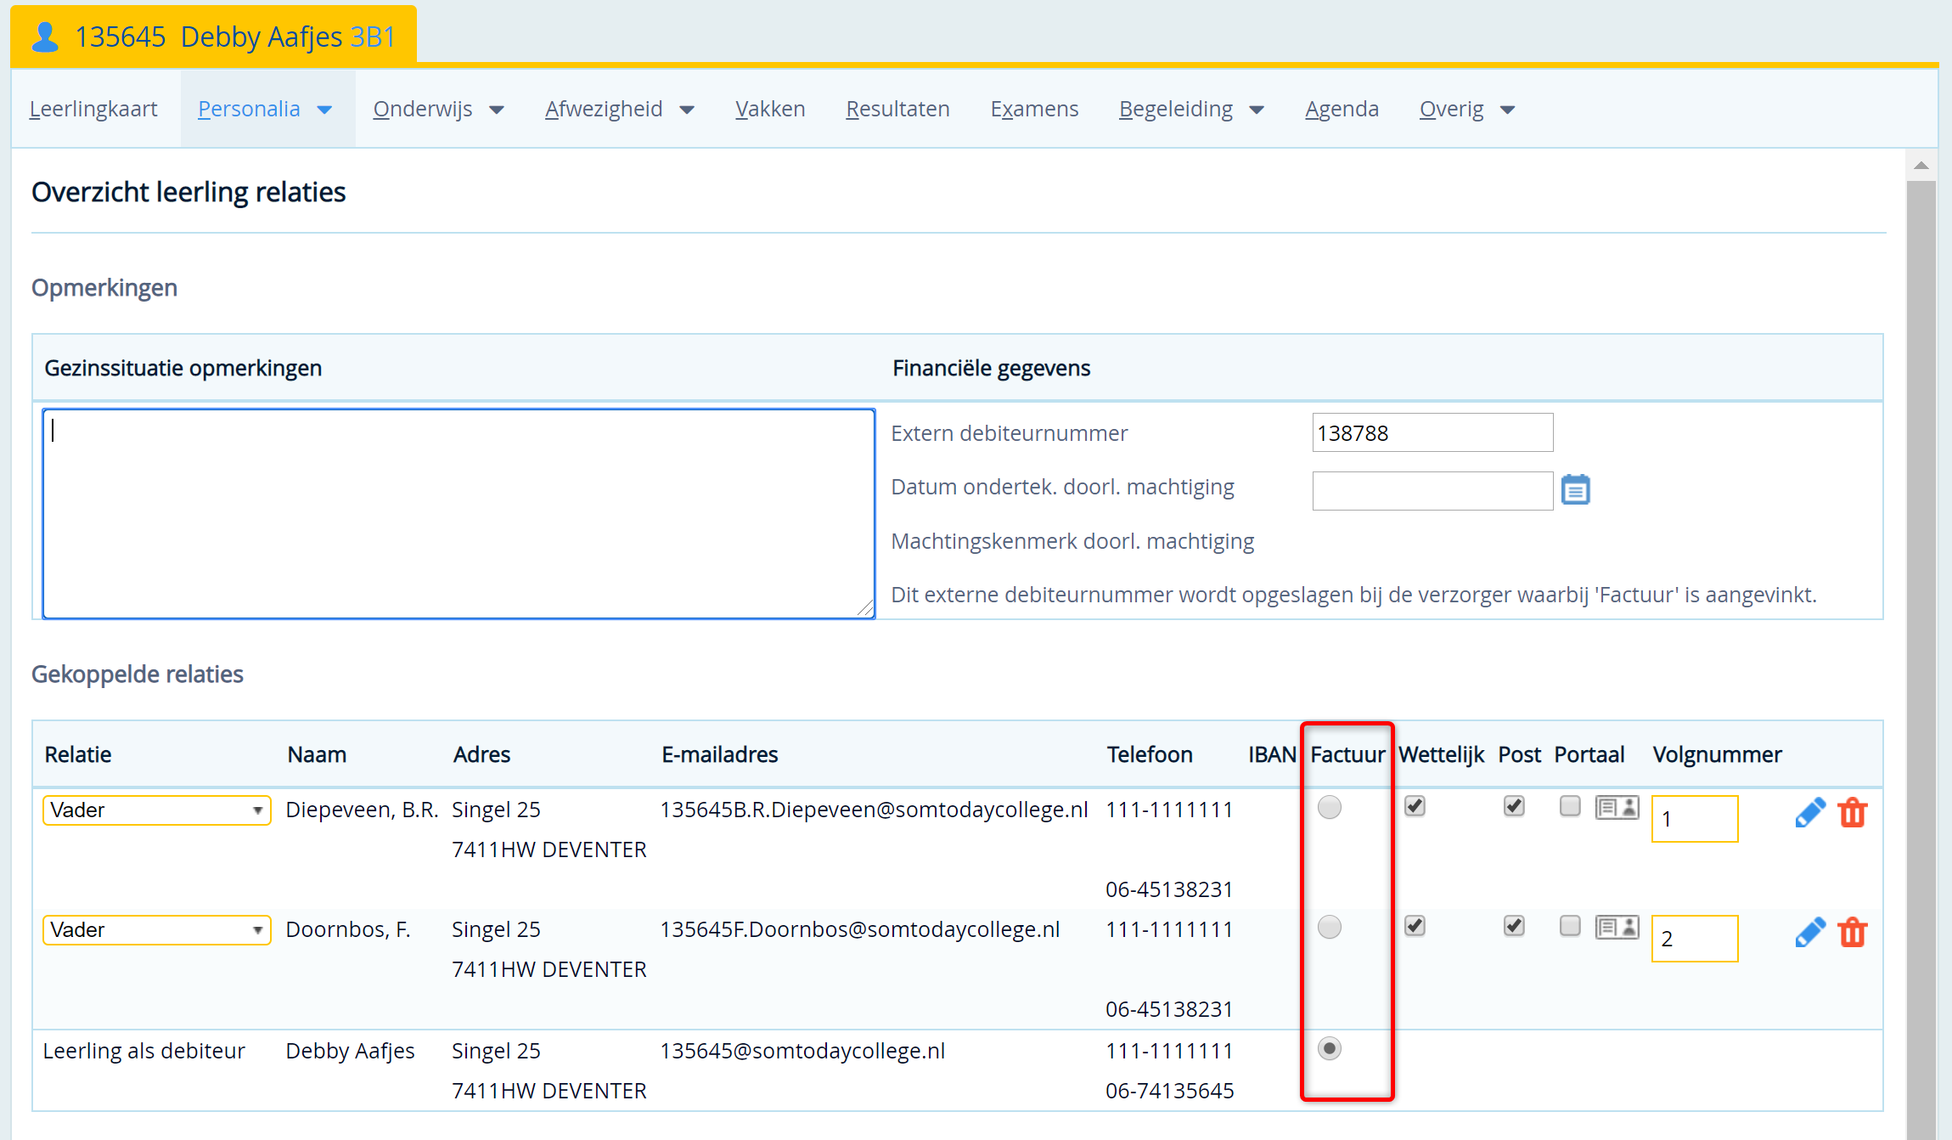Toggle Wettelijk checkbox for Diepeveen, B.R.
Image resolution: width=1952 pixels, height=1140 pixels.
[1415, 806]
